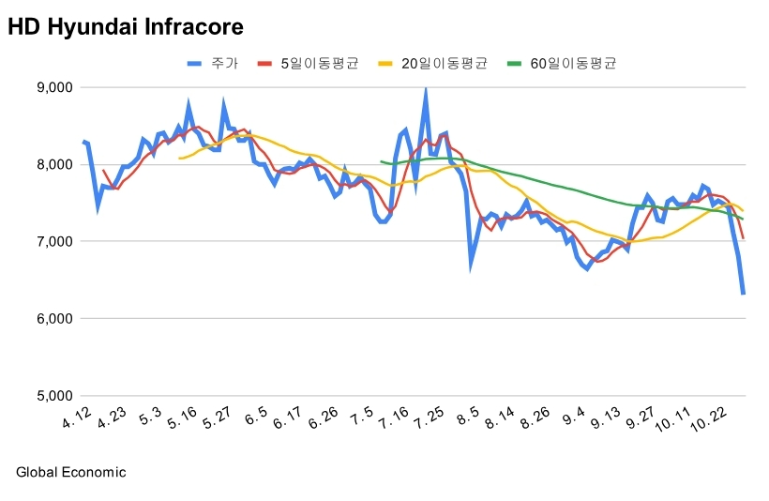Select the blue 주가 legend swatch
Viewport: 769px width, 501px height.
pos(195,63)
